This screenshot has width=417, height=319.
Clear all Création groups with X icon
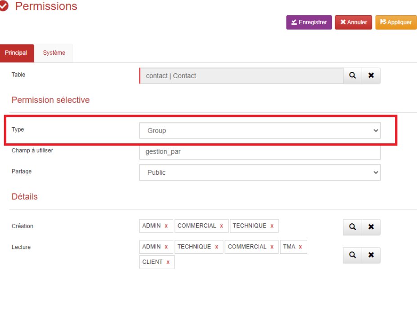371,227
